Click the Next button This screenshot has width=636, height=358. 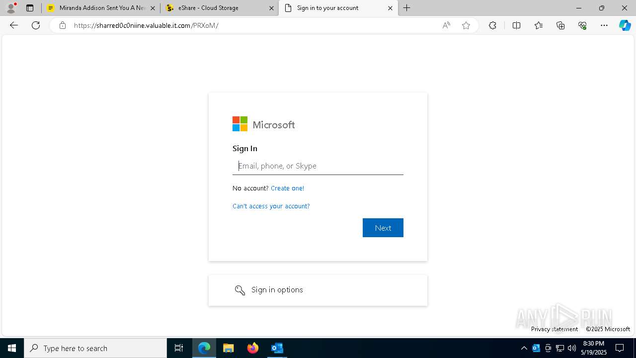click(x=383, y=228)
